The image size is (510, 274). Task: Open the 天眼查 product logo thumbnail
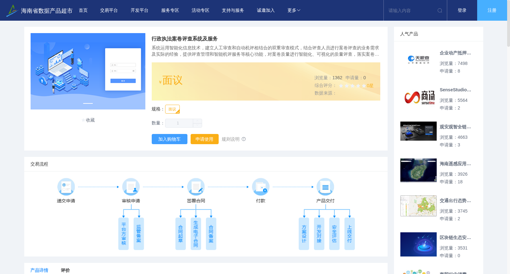pyautogui.click(x=419, y=60)
